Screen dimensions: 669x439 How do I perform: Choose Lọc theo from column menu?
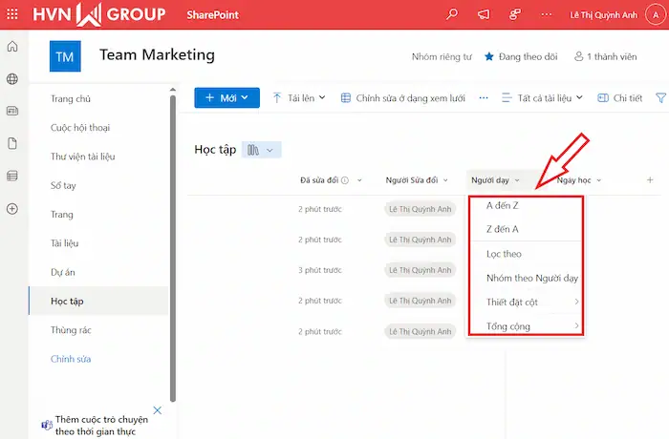[x=504, y=254]
